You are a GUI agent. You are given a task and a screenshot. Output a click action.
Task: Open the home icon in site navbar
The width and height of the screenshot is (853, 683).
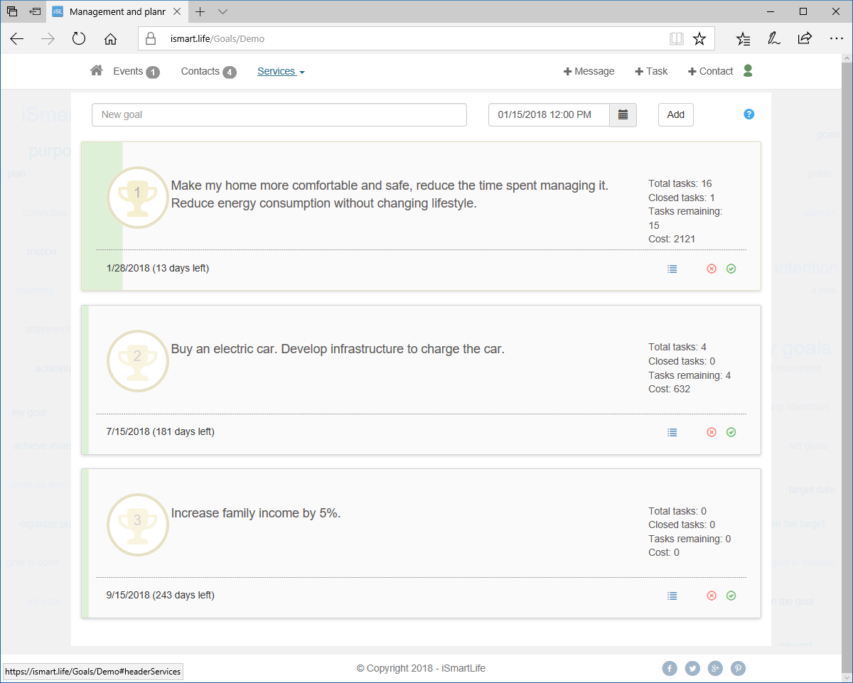click(x=97, y=70)
